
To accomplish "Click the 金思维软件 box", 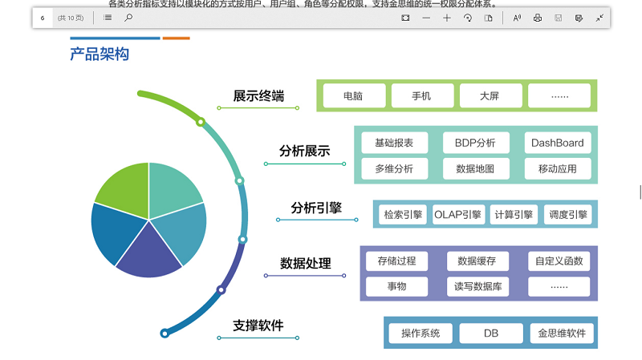I will pyautogui.click(x=561, y=334).
